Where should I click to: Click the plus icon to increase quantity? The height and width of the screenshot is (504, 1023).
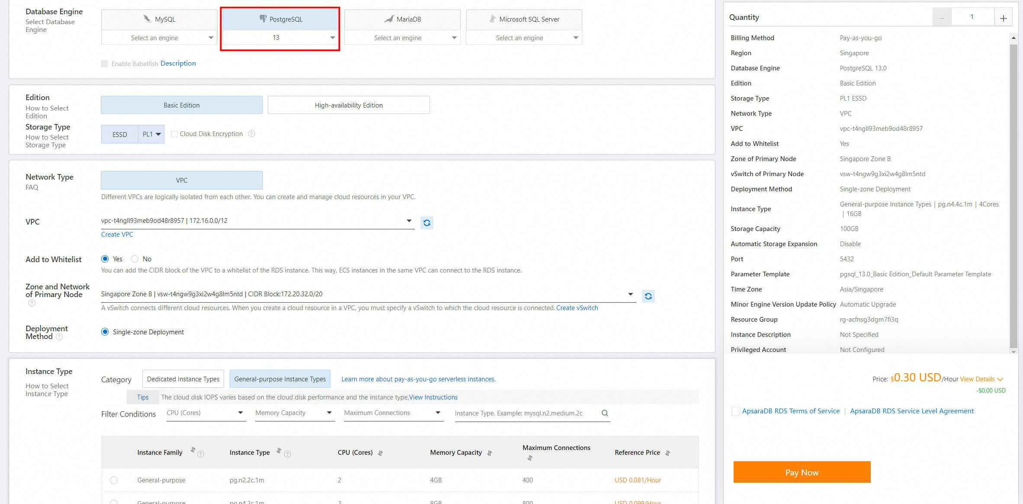pos(1003,18)
